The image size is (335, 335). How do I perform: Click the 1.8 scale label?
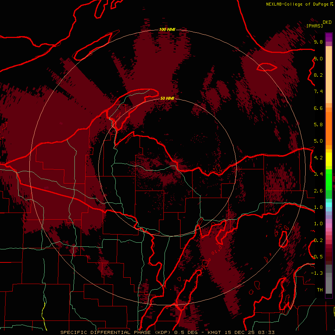pos(318,207)
